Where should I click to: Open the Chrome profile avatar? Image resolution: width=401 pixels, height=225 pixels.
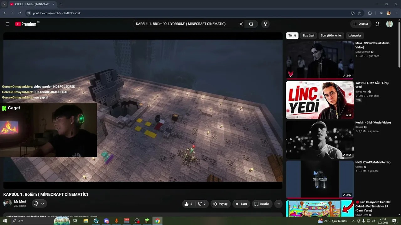point(389,13)
